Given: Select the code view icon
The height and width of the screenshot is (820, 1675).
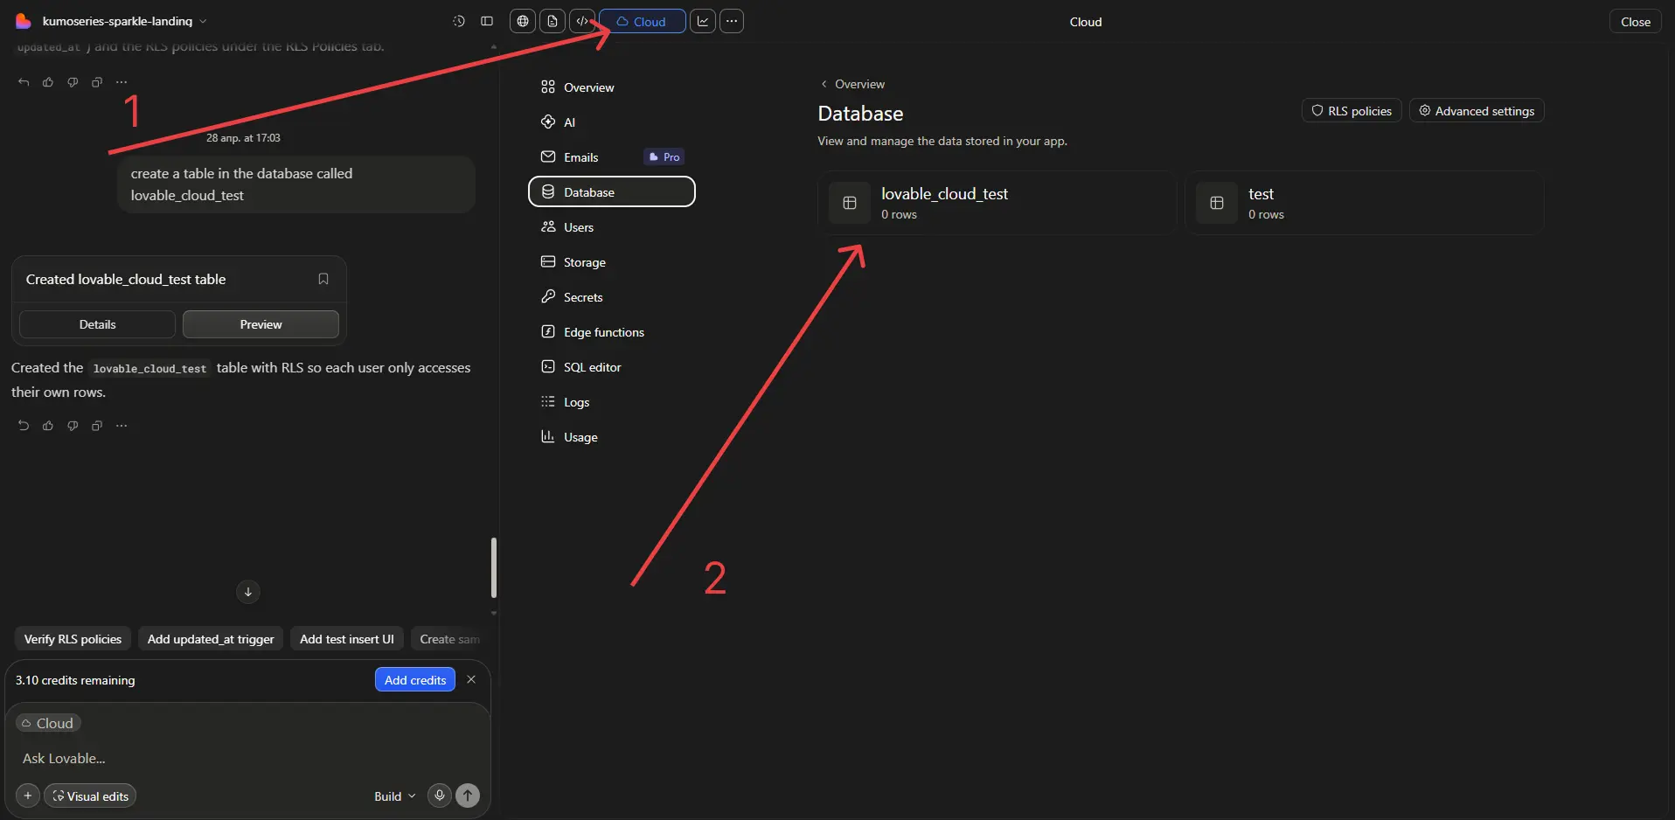Looking at the screenshot, I should [x=582, y=21].
